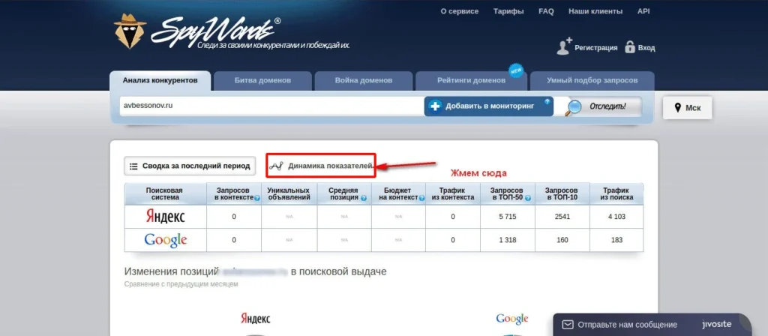Image resolution: width=768 pixels, height=336 pixels.
Task: Switch to the Рейтинги доменов tab
Action: (x=471, y=81)
